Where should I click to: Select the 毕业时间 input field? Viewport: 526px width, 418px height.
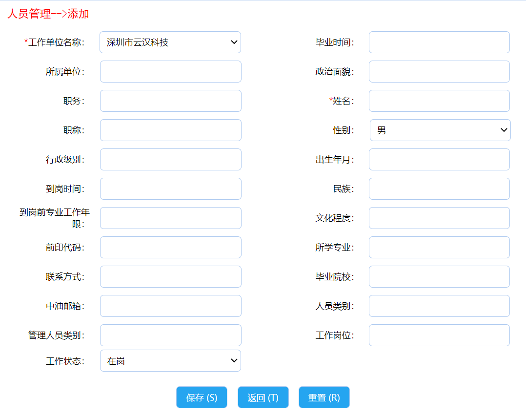click(439, 42)
